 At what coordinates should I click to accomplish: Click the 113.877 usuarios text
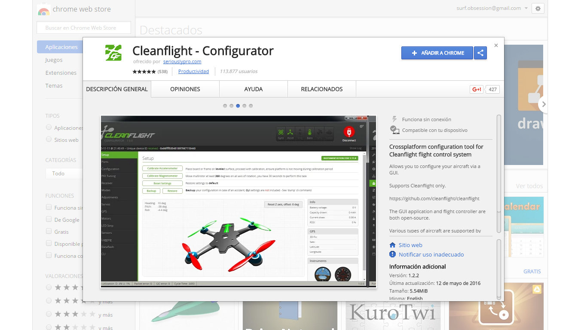coord(238,71)
